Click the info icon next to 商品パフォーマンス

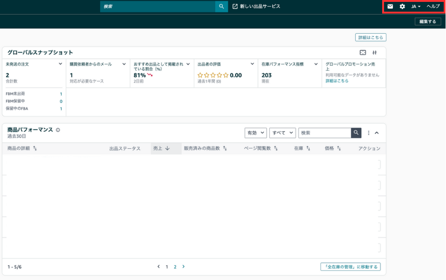click(x=58, y=130)
